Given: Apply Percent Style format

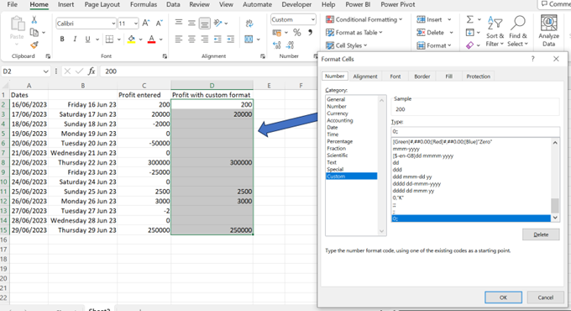Looking at the screenshot, I should pyautogui.click(x=297, y=33).
